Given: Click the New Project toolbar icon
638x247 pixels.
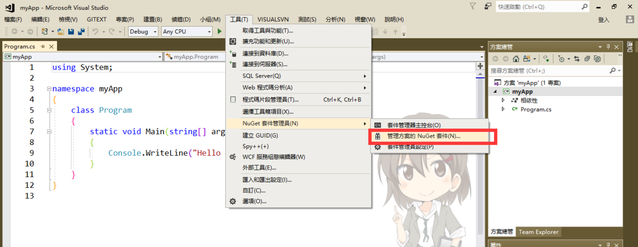Looking at the screenshot, I should [x=45, y=31].
